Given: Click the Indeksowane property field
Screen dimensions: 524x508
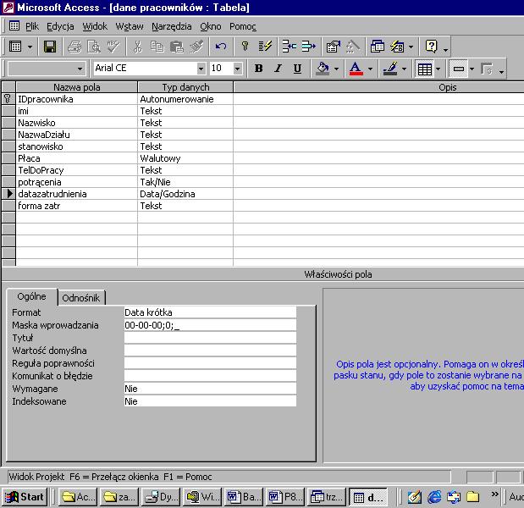Looking at the screenshot, I should point(210,401).
